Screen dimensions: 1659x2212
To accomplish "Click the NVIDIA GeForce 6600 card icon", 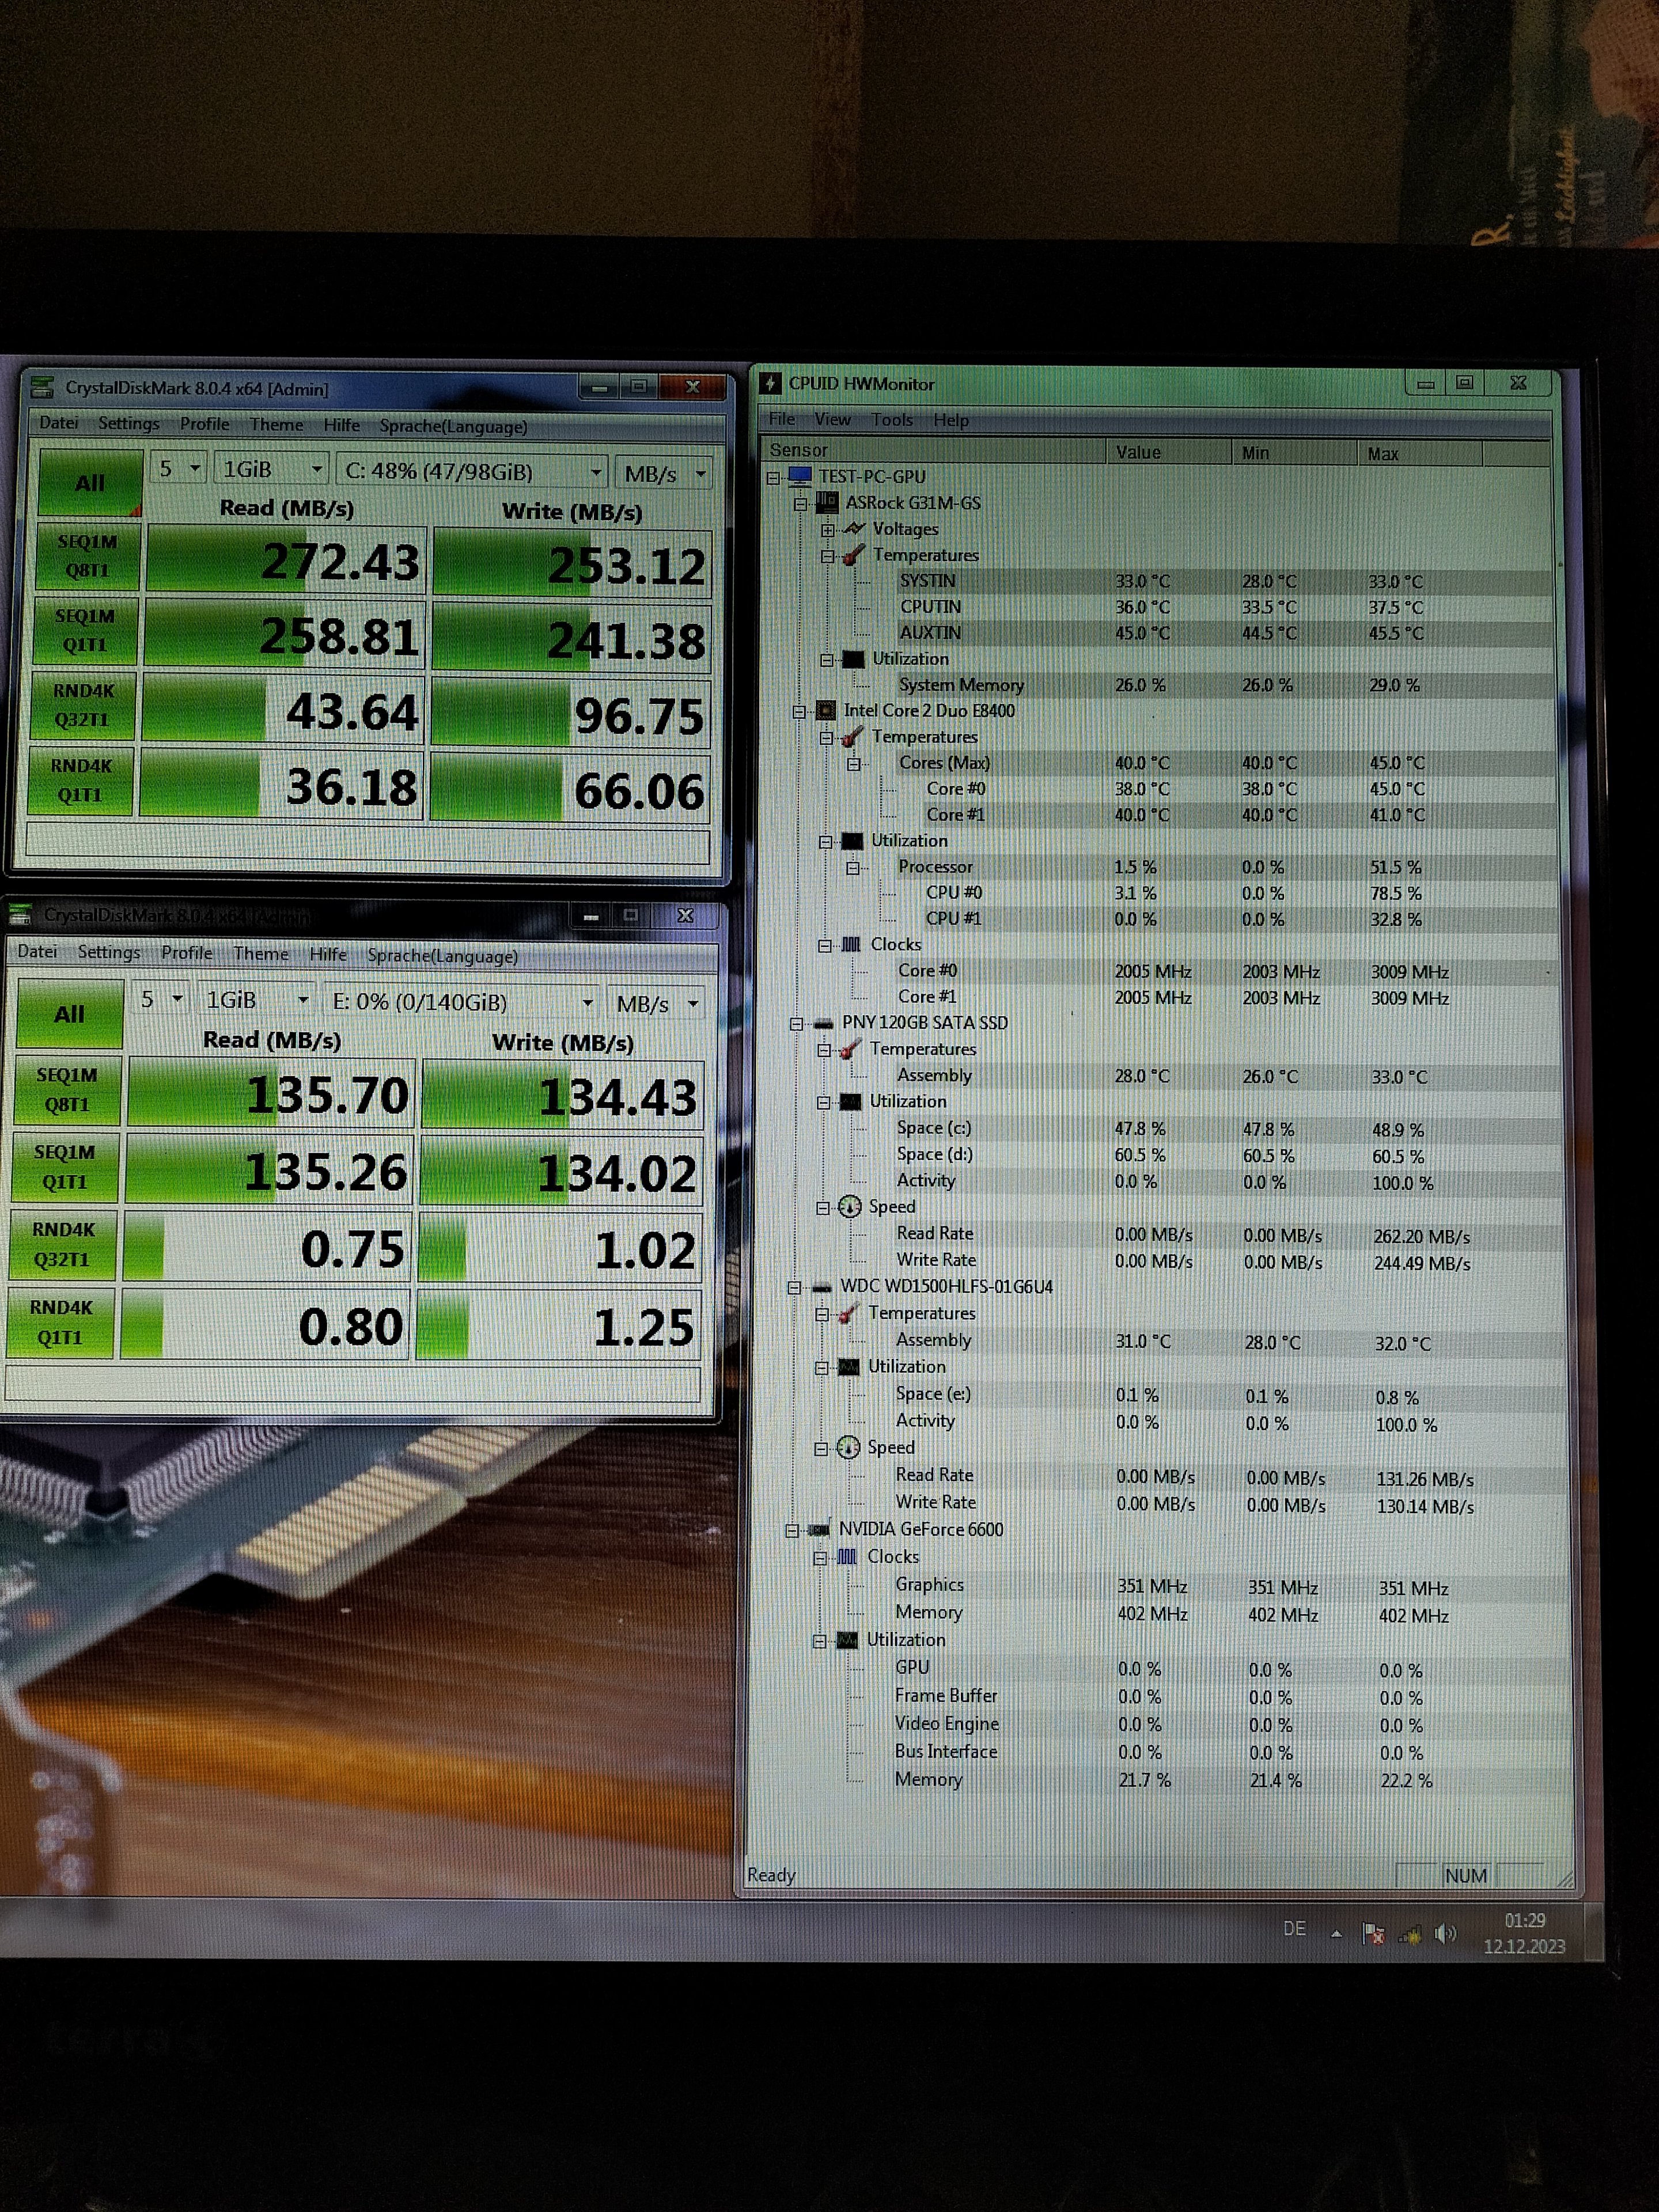I will 819,1529.
